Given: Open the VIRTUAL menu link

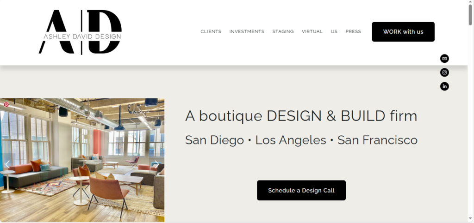Looking at the screenshot, I should (x=312, y=32).
